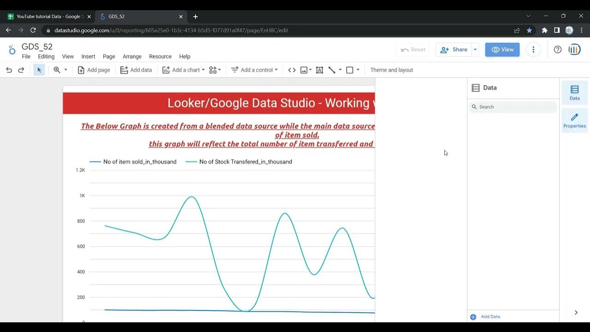Click the browser back arrow
This screenshot has width=590, height=332.
[x=8, y=30]
